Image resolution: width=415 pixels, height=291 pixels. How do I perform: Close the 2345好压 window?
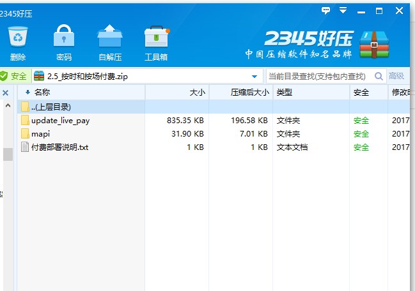399,11
